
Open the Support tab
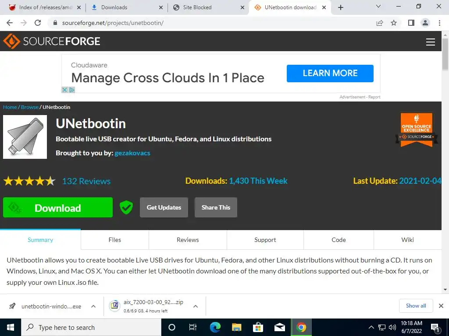pos(265,240)
